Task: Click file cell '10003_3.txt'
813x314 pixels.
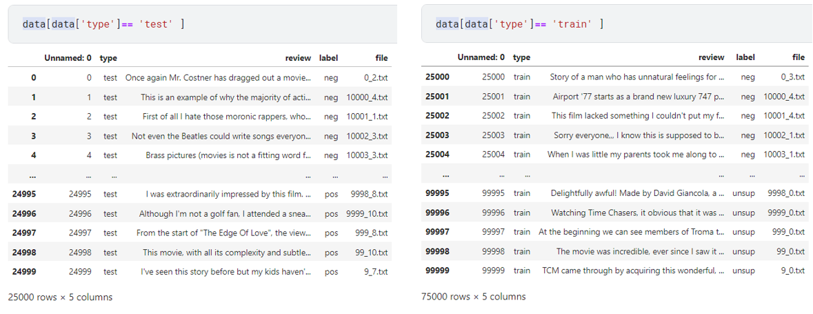Action: pyautogui.click(x=367, y=155)
